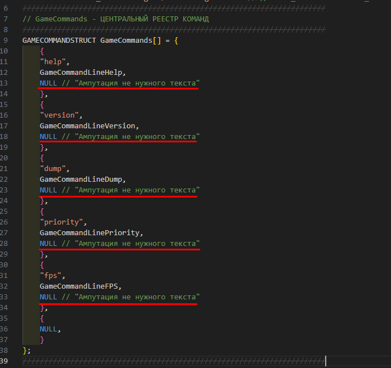This screenshot has width=391, height=368.
Task: Click line number 7 in the gutter
Action: (x=6, y=19)
